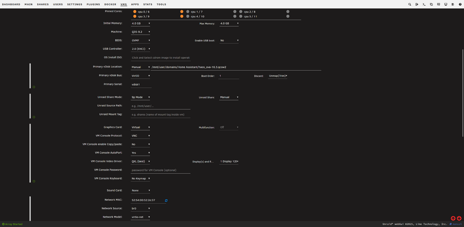The height and width of the screenshot is (227, 464).
Task: Open the Display(s) and Resolution dropdown
Action: click(x=229, y=162)
